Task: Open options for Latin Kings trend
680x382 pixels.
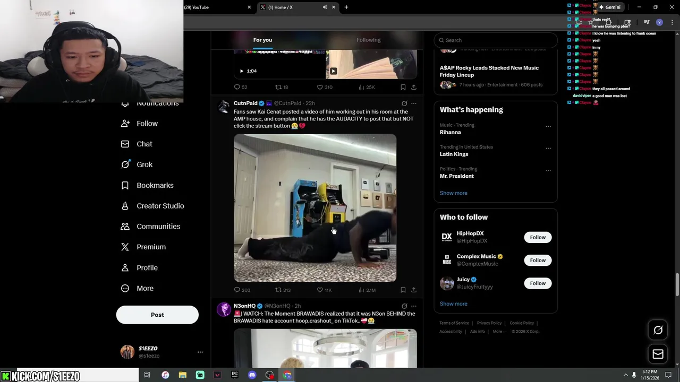Action: coord(548,148)
